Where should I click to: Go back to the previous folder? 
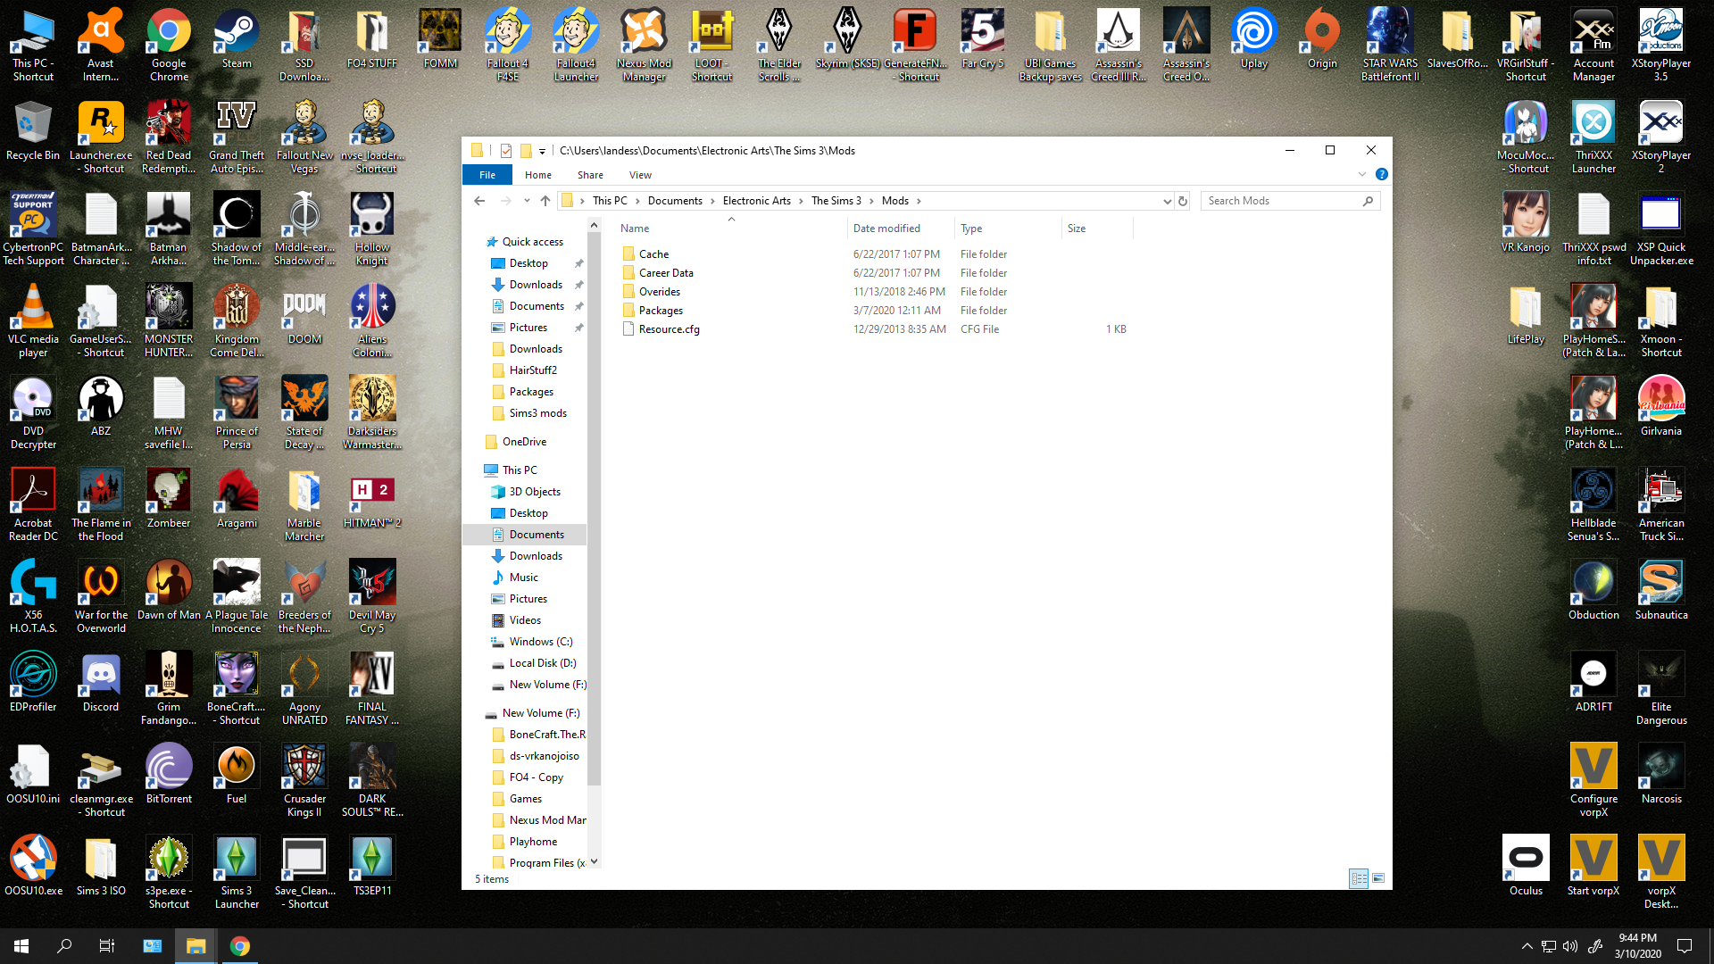pyautogui.click(x=479, y=201)
